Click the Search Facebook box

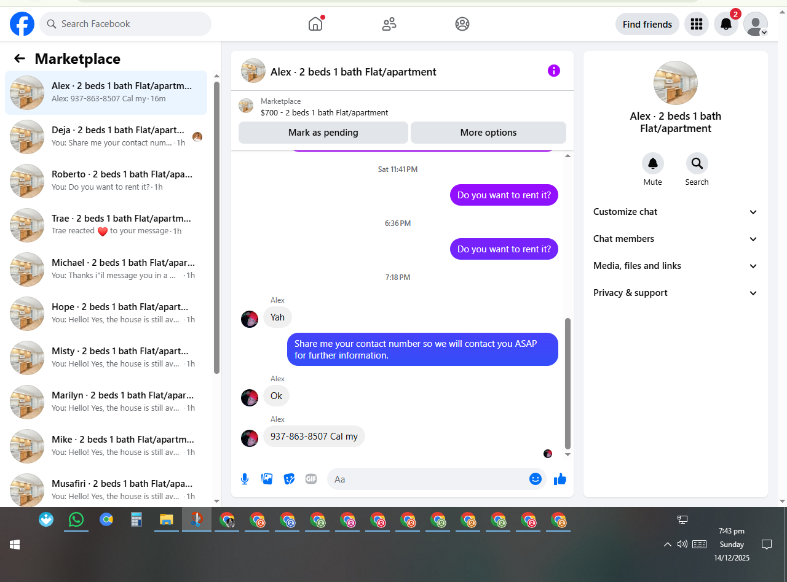[125, 24]
